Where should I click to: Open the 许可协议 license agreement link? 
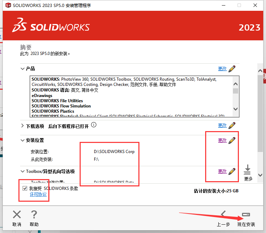(38, 195)
